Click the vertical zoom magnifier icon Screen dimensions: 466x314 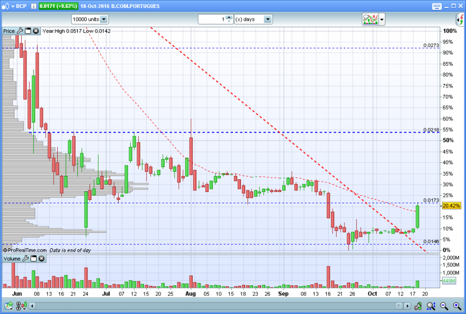pyautogui.click(x=431, y=306)
